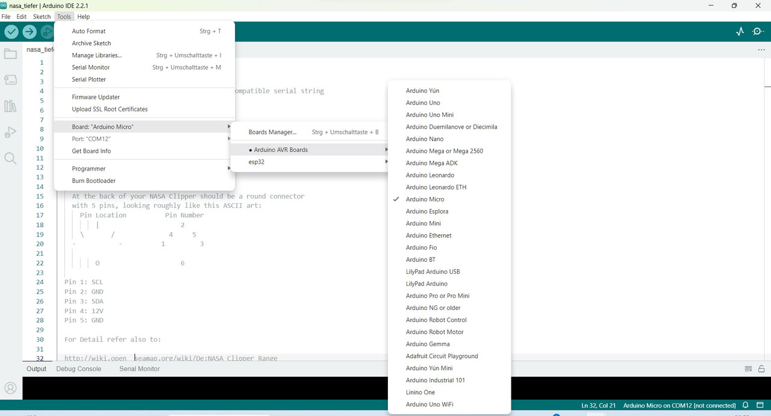The height and width of the screenshot is (416, 771).
Task: Select the Linino One board
Action: [449, 392]
